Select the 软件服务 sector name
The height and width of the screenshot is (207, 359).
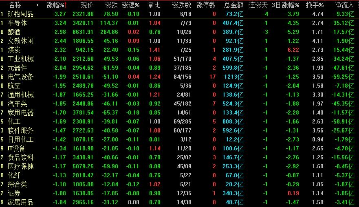coord(21,130)
